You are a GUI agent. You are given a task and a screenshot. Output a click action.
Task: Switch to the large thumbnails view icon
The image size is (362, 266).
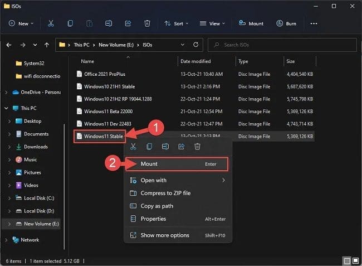[x=355, y=261]
